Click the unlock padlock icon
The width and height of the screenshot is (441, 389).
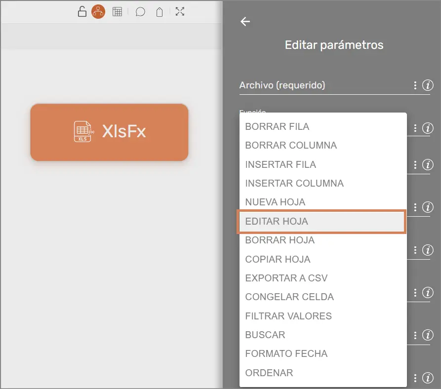pyautogui.click(x=82, y=11)
